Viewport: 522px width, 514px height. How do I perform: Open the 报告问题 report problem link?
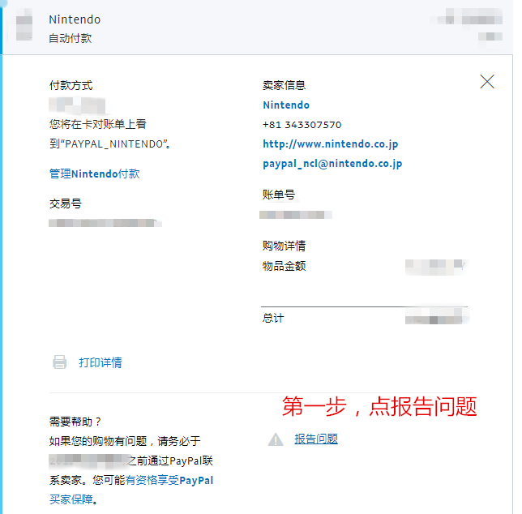[316, 439]
